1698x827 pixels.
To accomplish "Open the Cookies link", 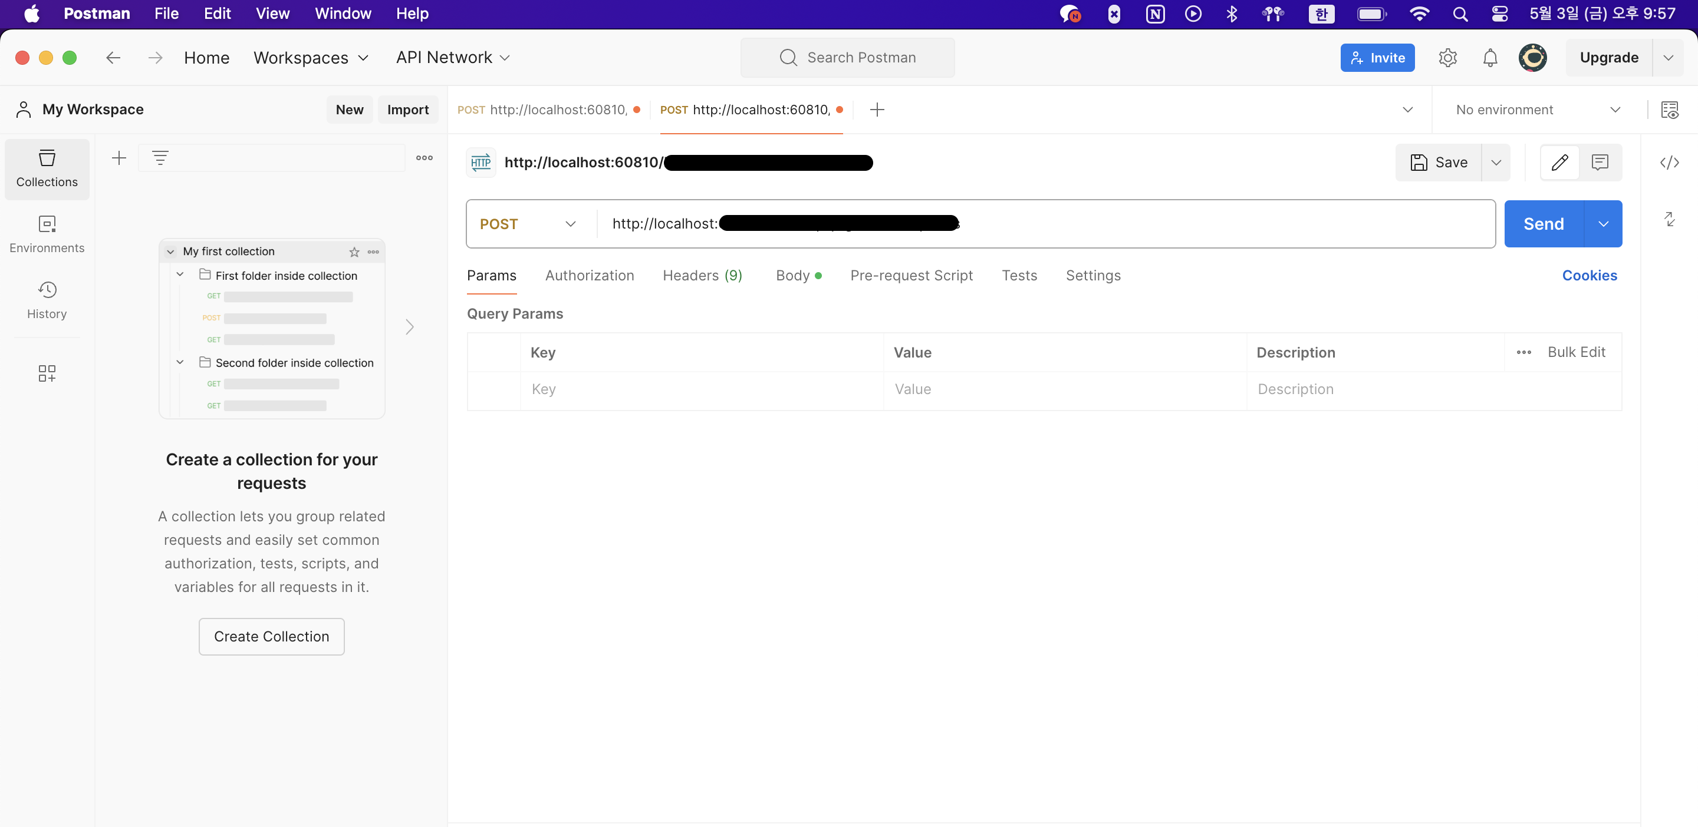I will pyautogui.click(x=1590, y=276).
